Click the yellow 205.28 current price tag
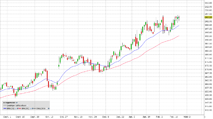213x119 pixels. [x=208, y=17]
